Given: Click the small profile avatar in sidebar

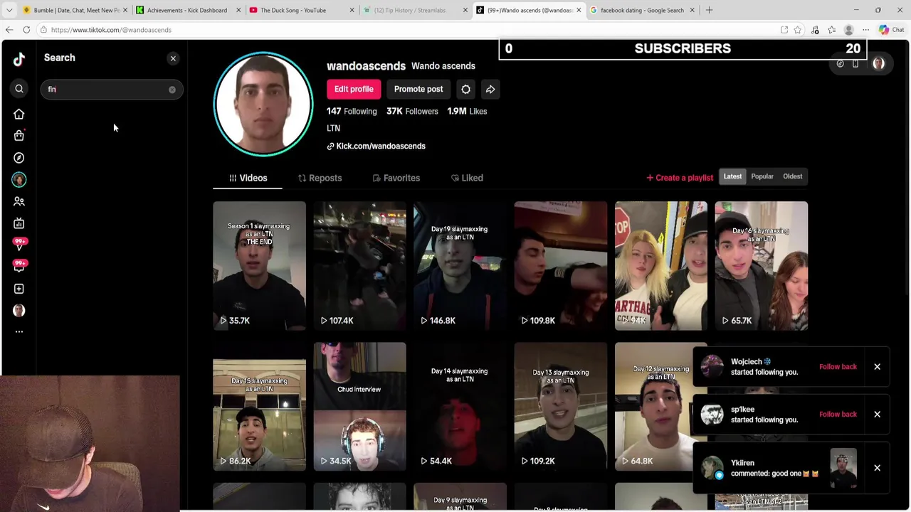Looking at the screenshot, I should pos(19,310).
